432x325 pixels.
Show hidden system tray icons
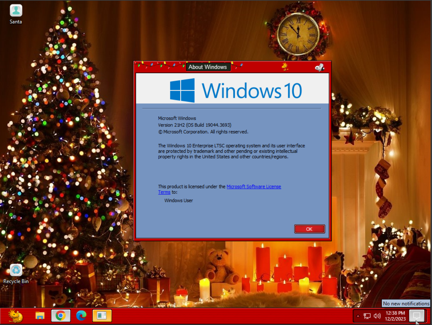pyautogui.click(x=358, y=316)
